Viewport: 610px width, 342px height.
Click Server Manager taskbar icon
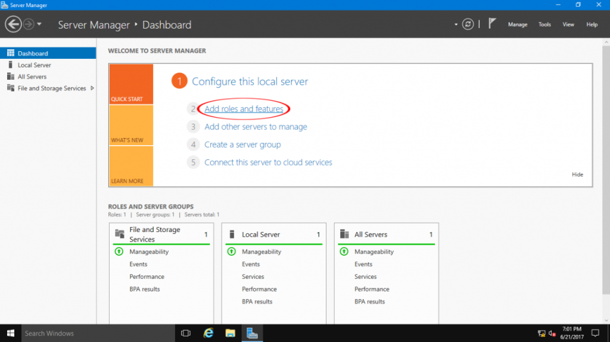point(252,333)
